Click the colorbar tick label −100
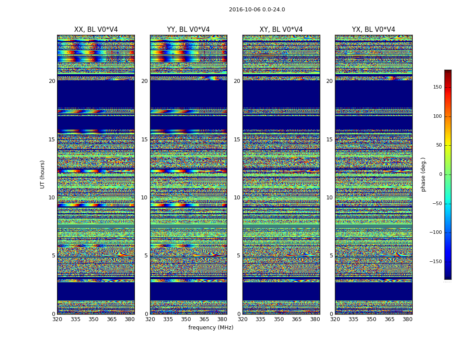The width and height of the screenshot is (458, 349). [435, 233]
